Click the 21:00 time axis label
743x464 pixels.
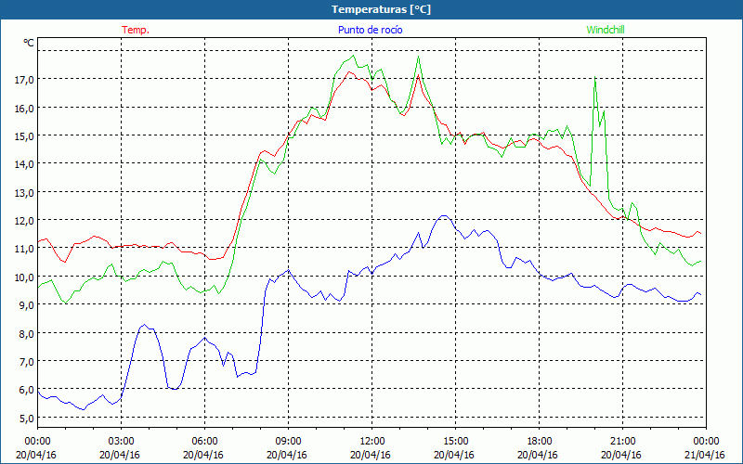(x=622, y=442)
